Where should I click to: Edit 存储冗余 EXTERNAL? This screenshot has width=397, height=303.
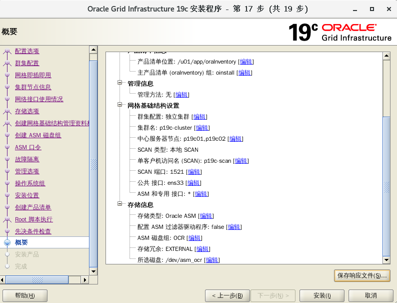click(202, 249)
